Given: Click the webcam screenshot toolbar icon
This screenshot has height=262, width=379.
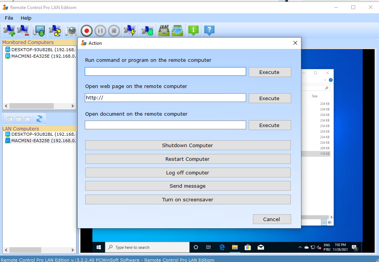Looking at the screenshot, I should pyautogui.click(x=71, y=31).
